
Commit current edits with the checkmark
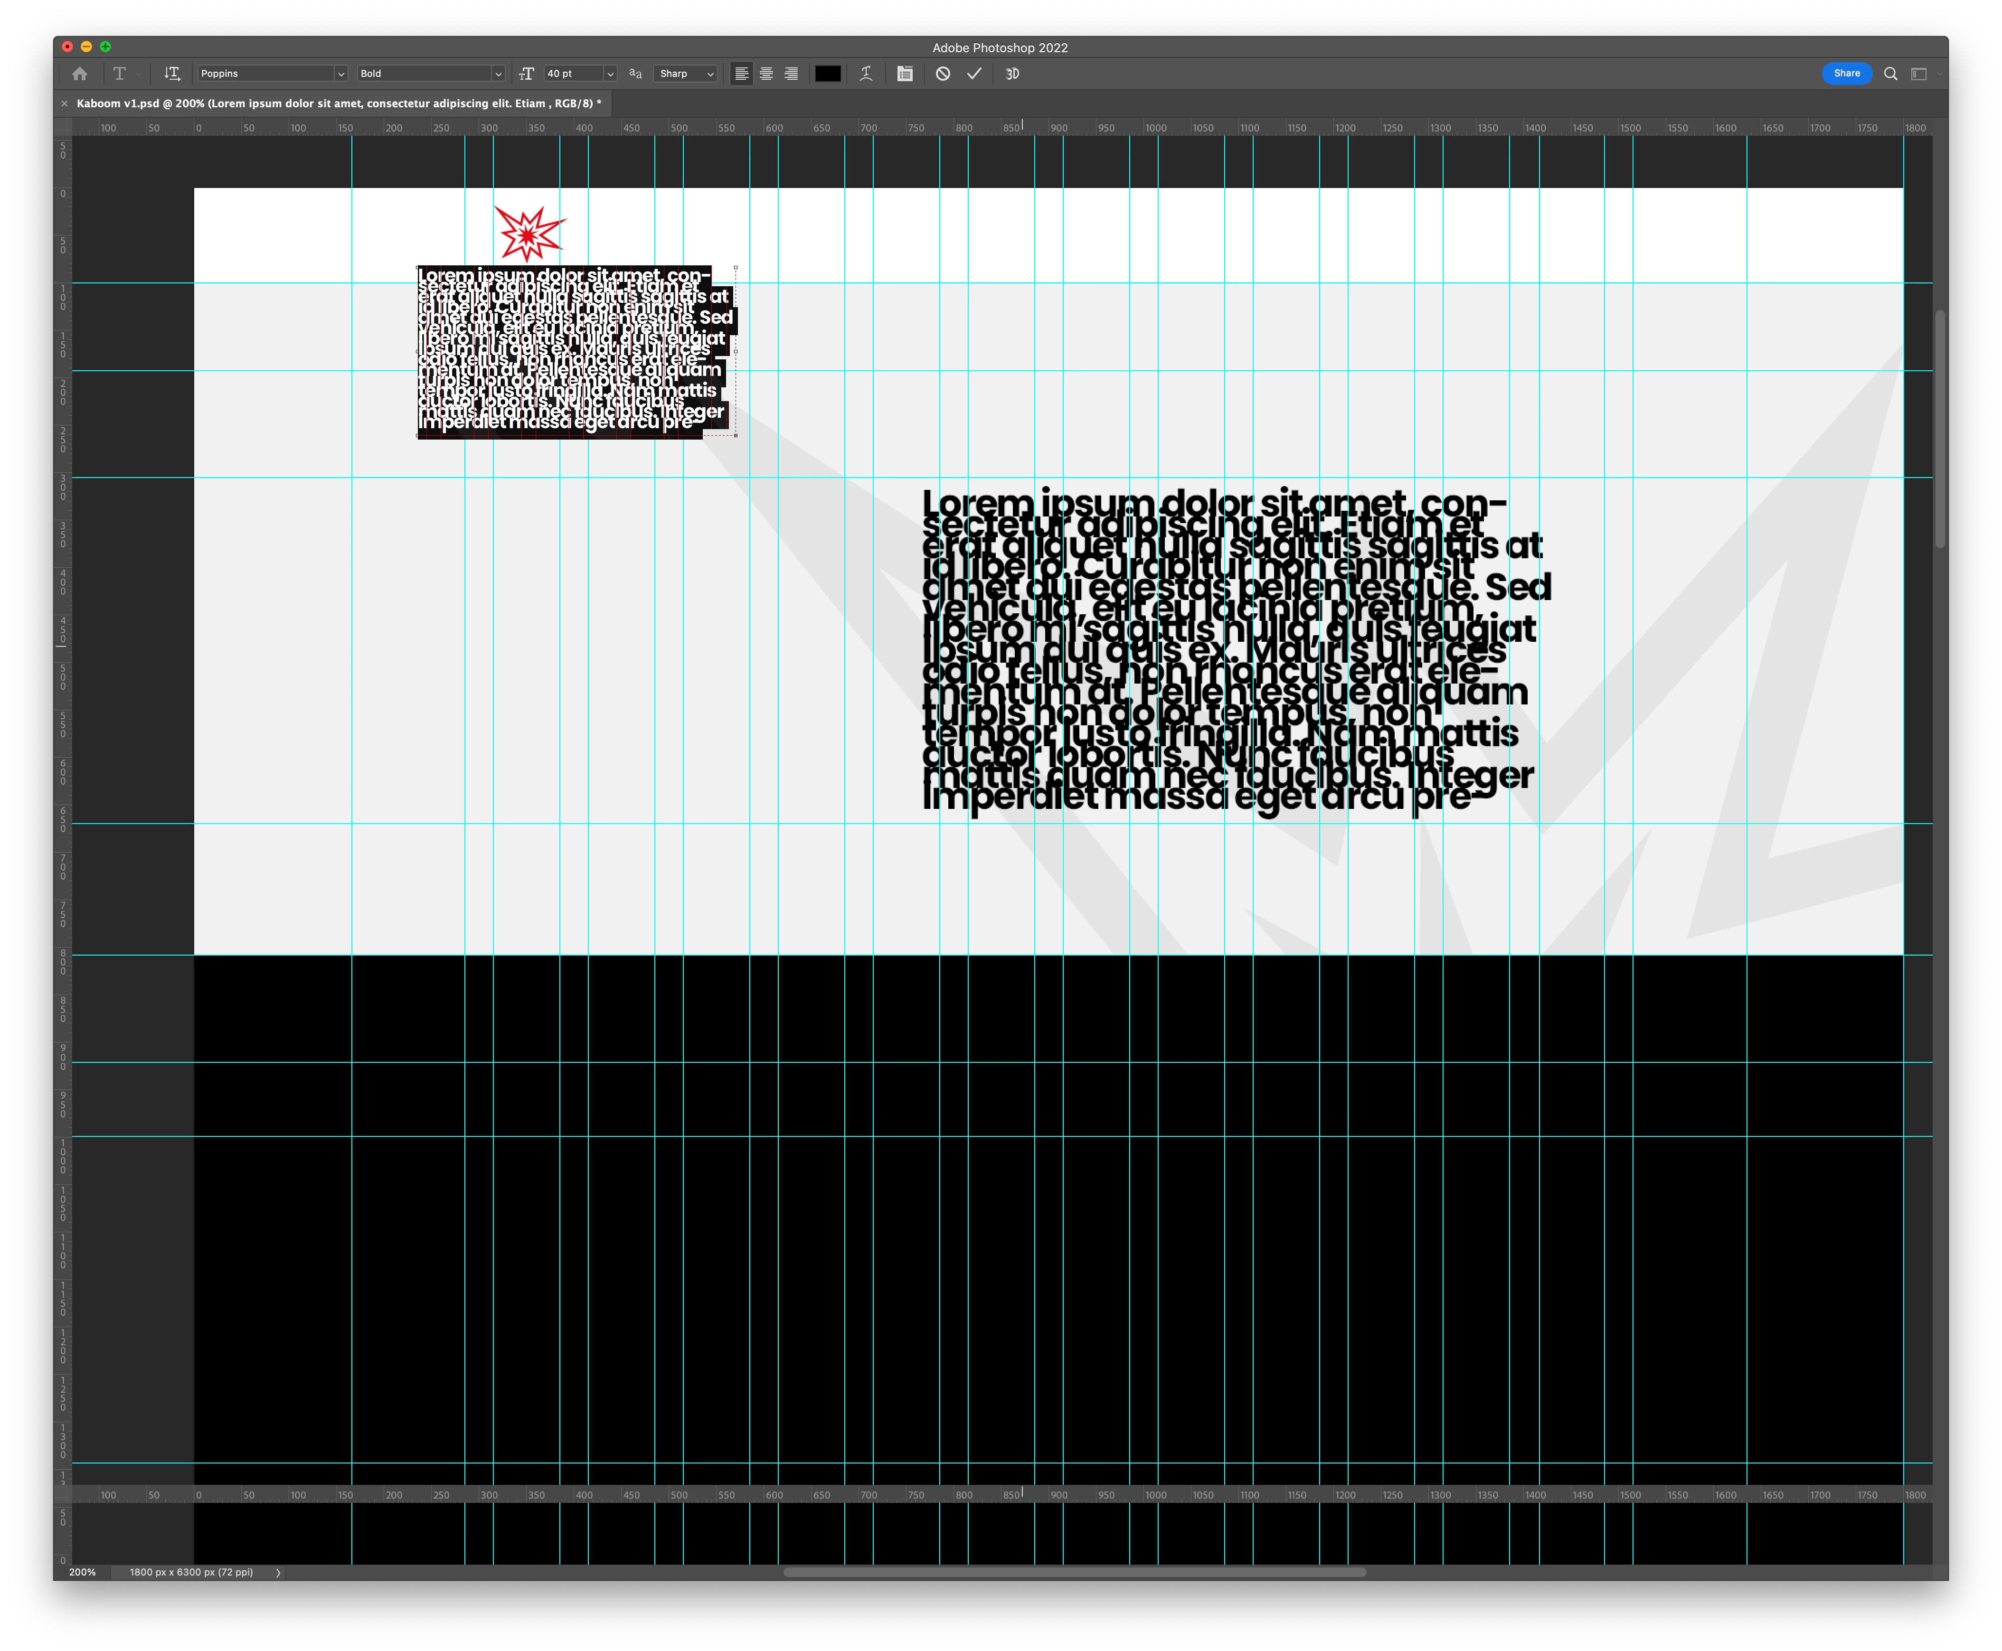point(974,73)
